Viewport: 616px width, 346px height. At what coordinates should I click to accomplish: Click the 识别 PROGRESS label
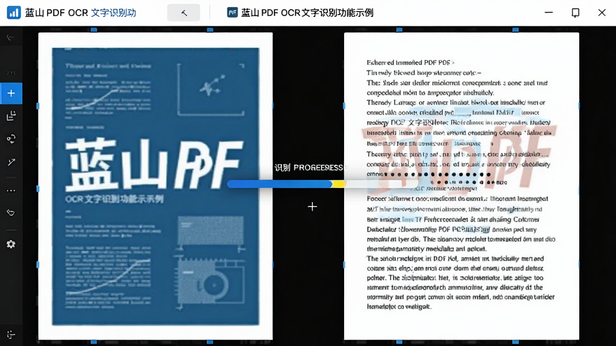[x=309, y=168]
